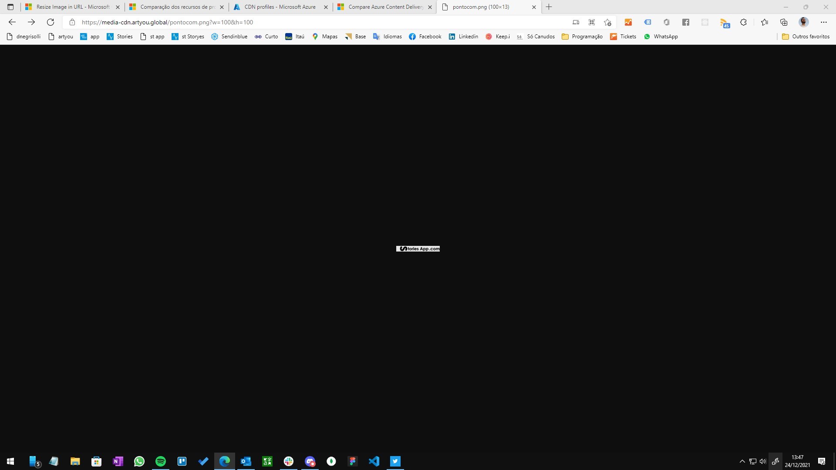
Task: Open the QR code / apps grid icon
Action: pos(591,22)
